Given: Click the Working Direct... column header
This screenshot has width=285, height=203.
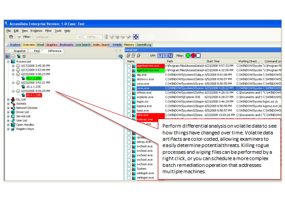Looking at the screenshot, I should 249,61.
